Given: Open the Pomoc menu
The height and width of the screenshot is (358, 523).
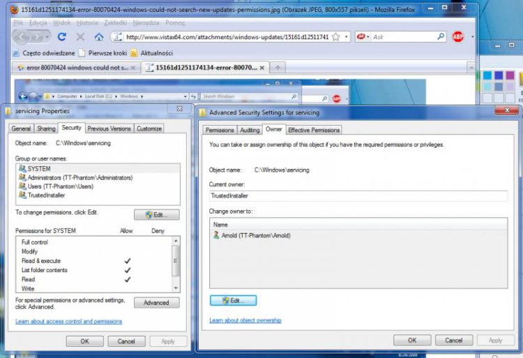Looking at the screenshot, I should [x=175, y=23].
